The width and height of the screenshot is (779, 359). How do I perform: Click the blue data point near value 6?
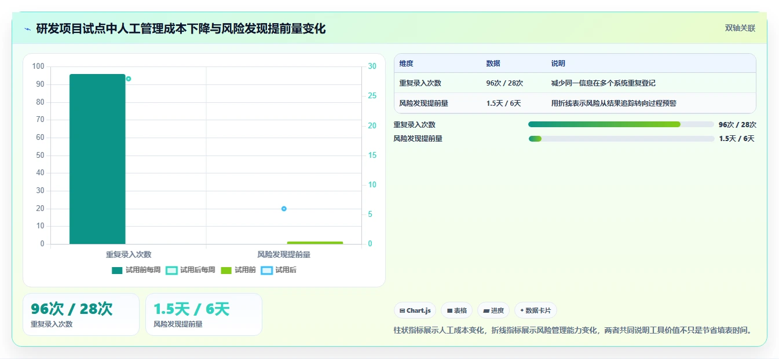pyautogui.click(x=284, y=209)
